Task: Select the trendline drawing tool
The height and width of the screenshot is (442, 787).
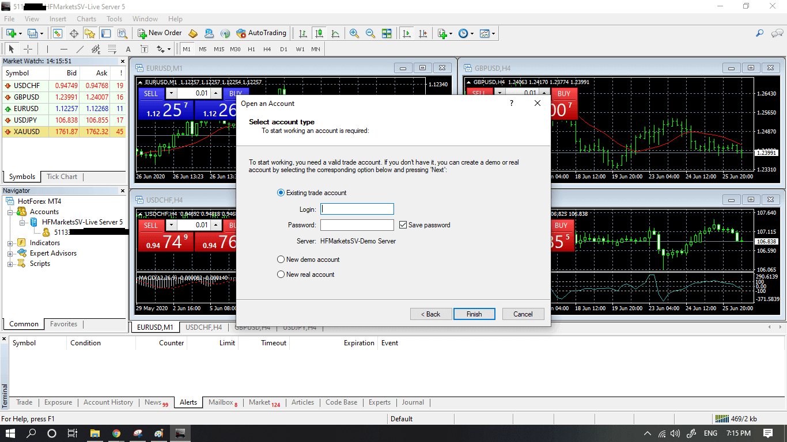Action: (80, 49)
